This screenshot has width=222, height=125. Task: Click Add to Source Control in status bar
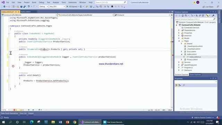(203, 117)
